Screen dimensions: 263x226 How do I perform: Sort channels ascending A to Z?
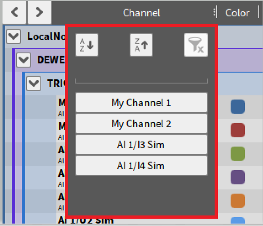pyautogui.click(x=86, y=45)
